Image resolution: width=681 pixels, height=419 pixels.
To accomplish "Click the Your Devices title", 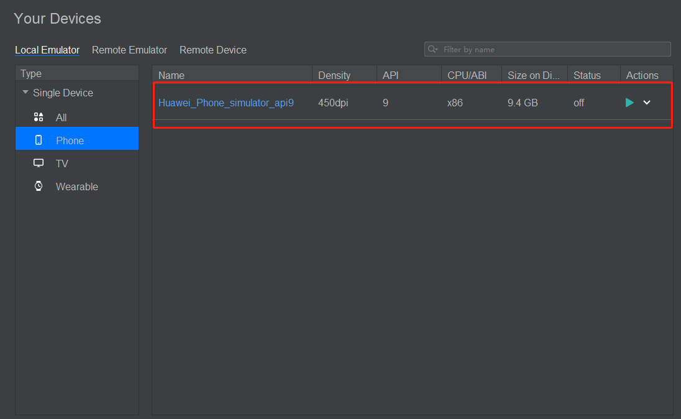I will [x=57, y=18].
